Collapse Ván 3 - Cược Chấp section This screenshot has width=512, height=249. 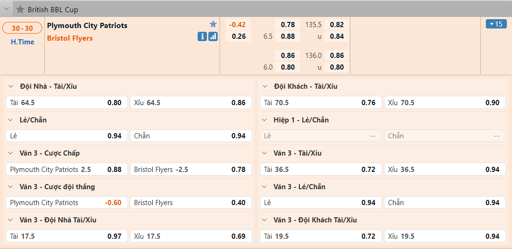click(11, 153)
